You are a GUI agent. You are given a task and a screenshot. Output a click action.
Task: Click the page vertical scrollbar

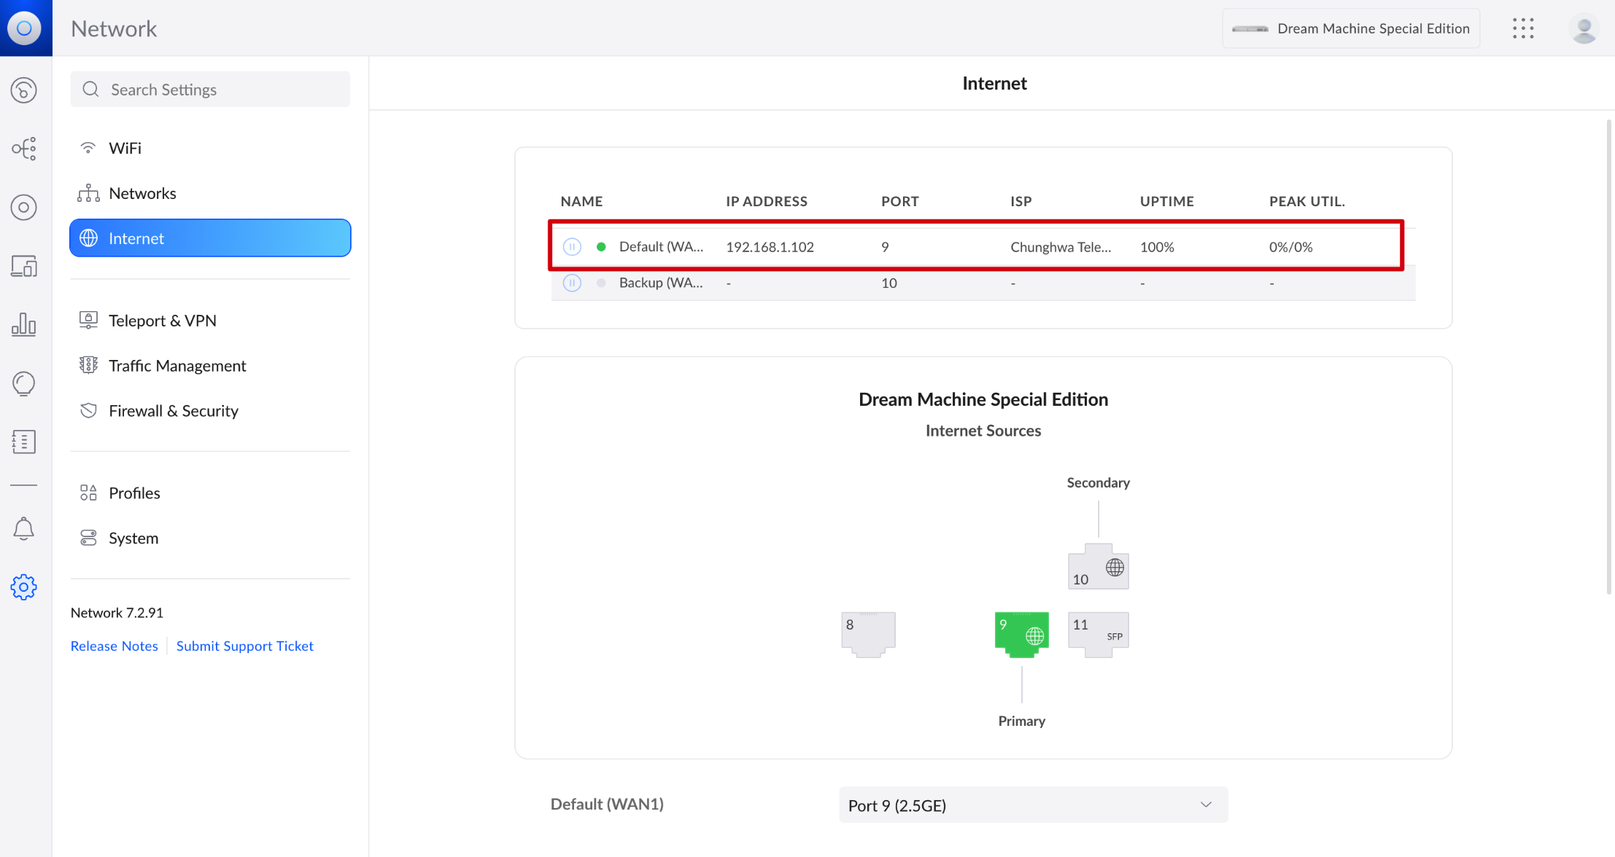pyautogui.click(x=1608, y=357)
